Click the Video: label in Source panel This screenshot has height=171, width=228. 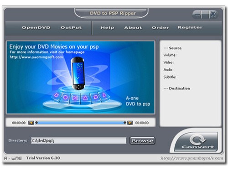pyautogui.click(x=169, y=62)
